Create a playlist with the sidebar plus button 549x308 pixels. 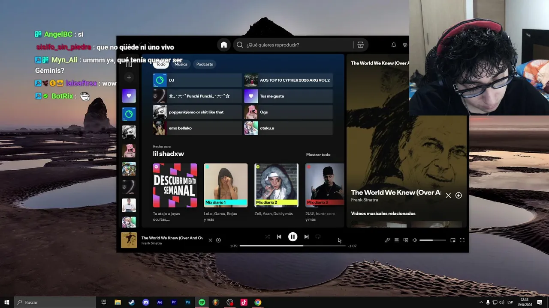coord(129,77)
